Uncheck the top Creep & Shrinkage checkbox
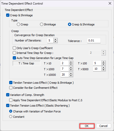This screenshot has height=131, width=114. [x=8, y=15]
